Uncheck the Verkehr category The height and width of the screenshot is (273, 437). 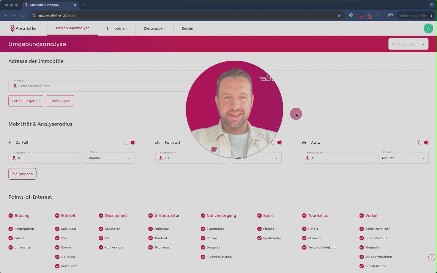361,215
